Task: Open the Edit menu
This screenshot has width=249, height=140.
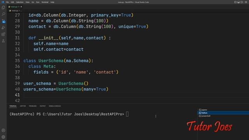Action: click(12, 2)
